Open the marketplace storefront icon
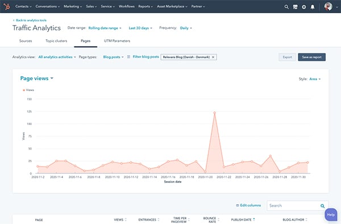This screenshot has width=341, height=224. coord(295,7)
